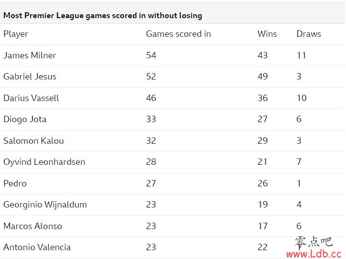This screenshot has height=259, width=346.
Task: Select Gabriel Jesus in the table
Action: 30,77
